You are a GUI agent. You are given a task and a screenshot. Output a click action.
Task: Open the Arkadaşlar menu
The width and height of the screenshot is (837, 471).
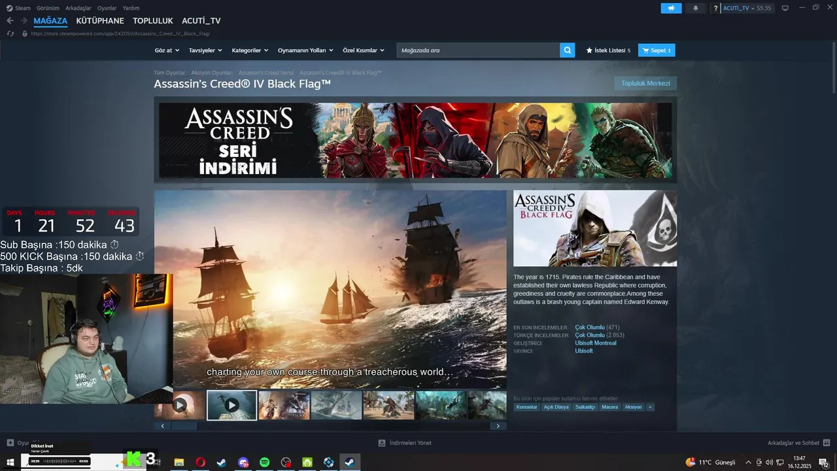pos(78,8)
